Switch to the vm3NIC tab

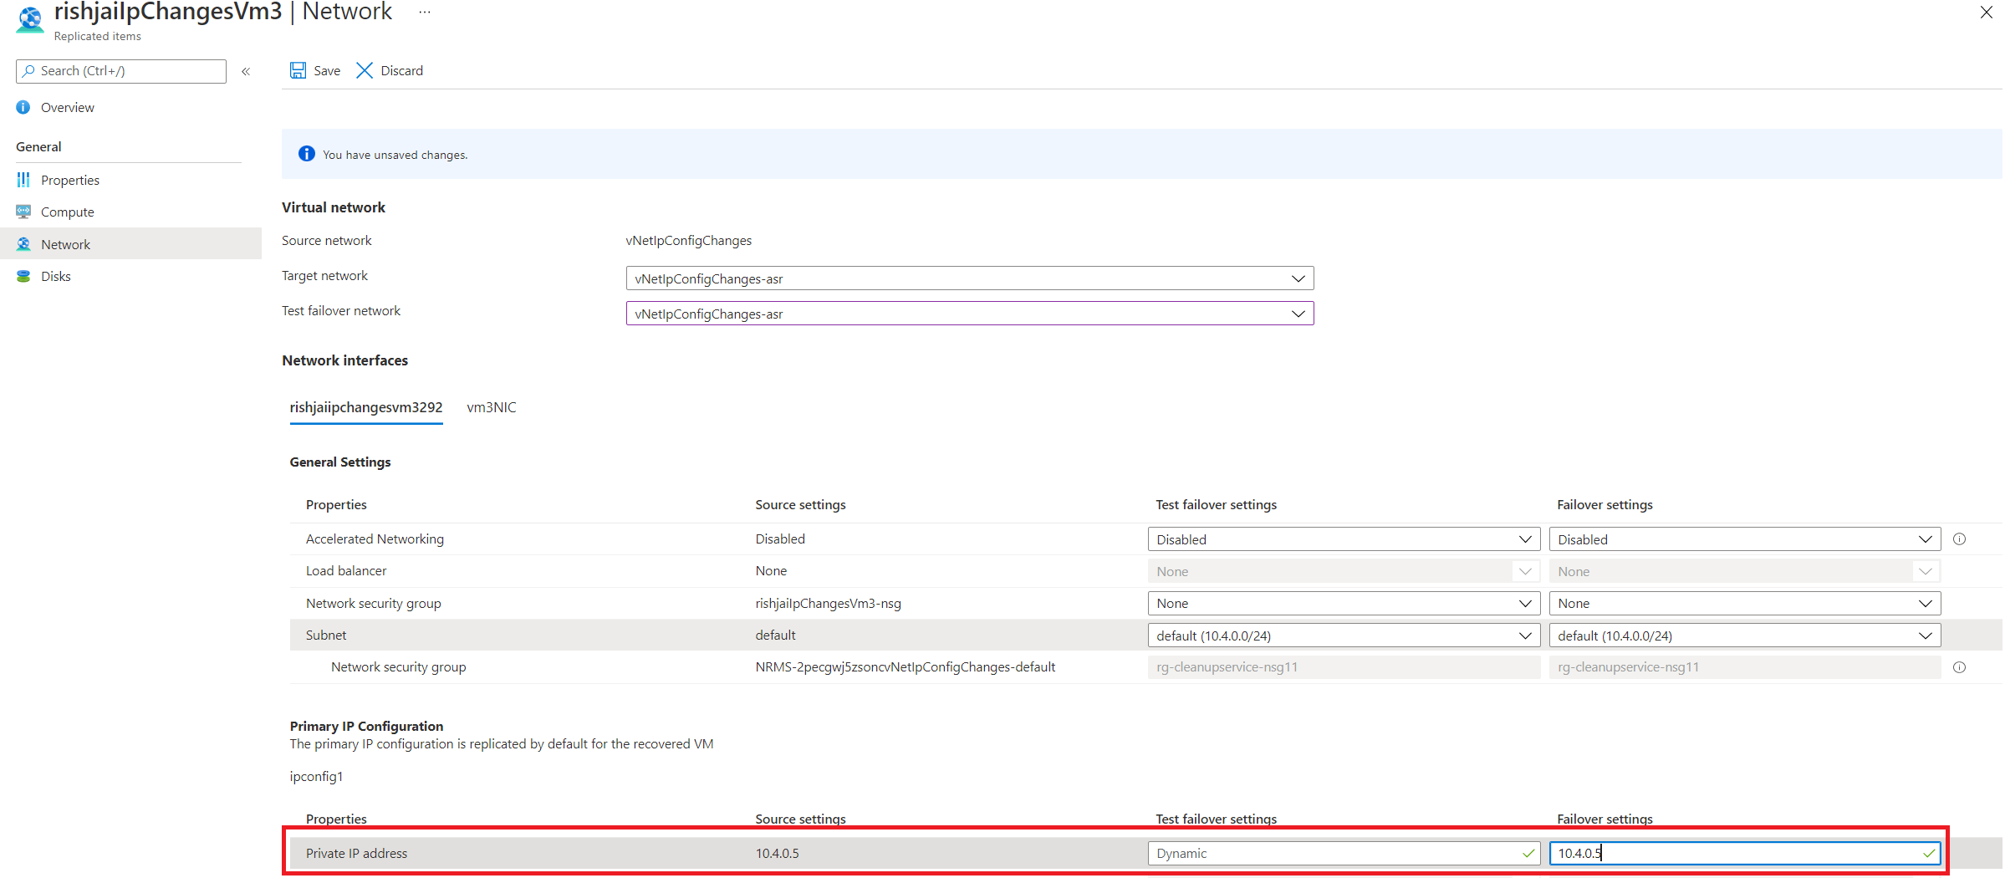[x=491, y=407]
